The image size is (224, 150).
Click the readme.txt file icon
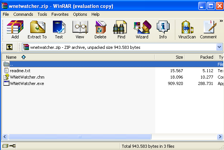(6, 71)
